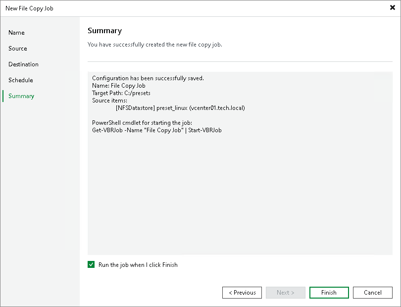Click the 'New File Copy Job' window title

click(29, 8)
